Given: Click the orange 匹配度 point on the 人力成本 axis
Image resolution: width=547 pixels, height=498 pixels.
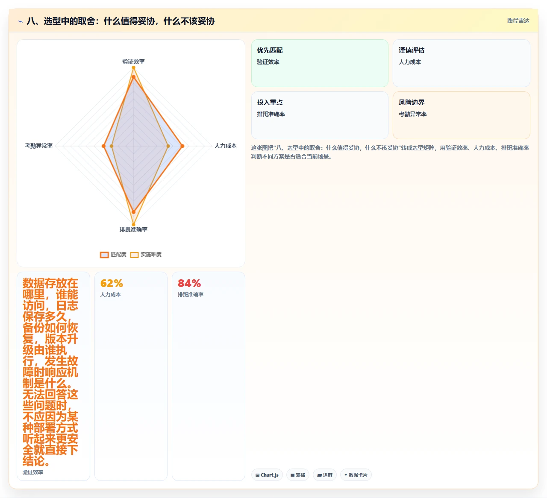Looking at the screenshot, I should (182, 146).
